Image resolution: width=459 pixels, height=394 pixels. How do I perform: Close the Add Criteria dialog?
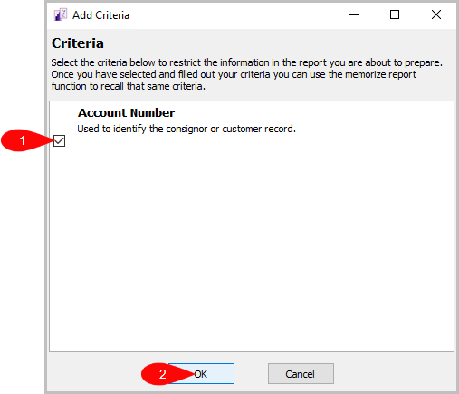click(x=436, y=14)
